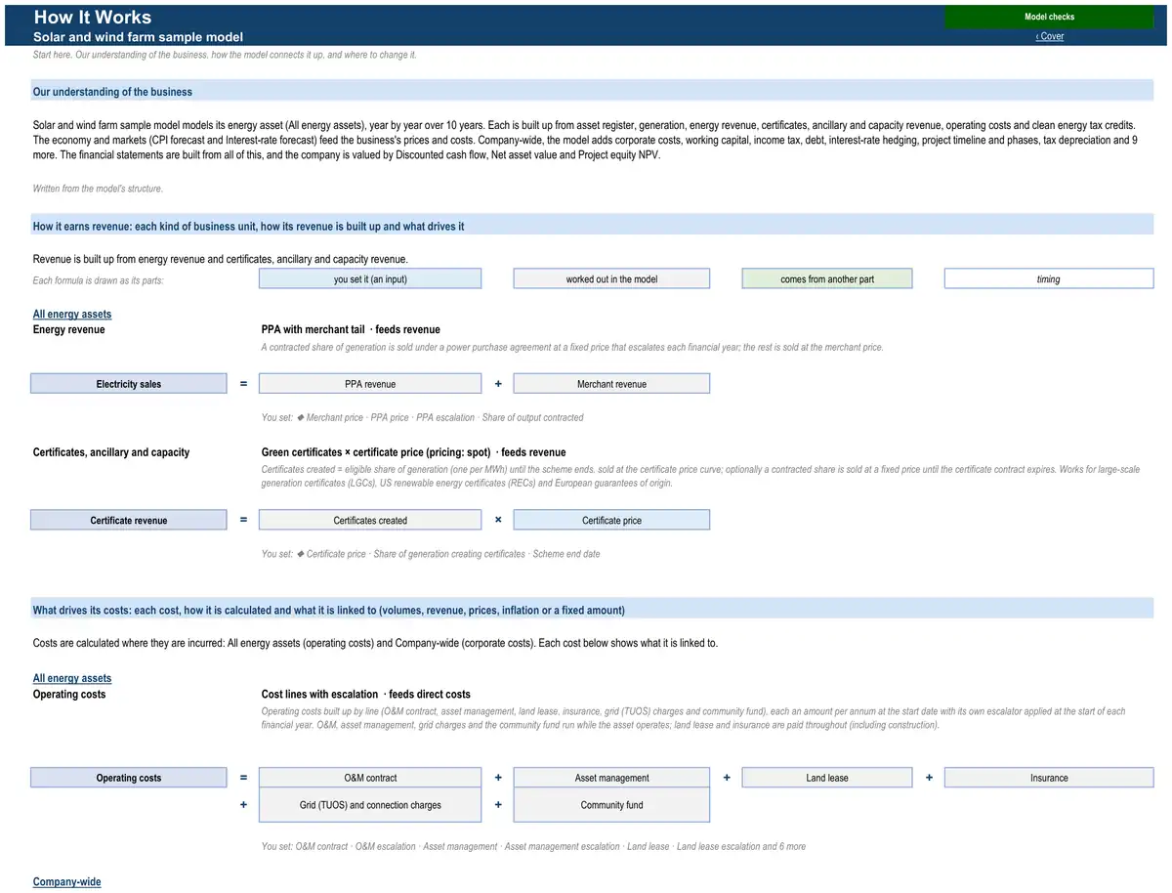
Task: Click the 'You set: ◆ Merchant price' line
Action: pos(422,417)
